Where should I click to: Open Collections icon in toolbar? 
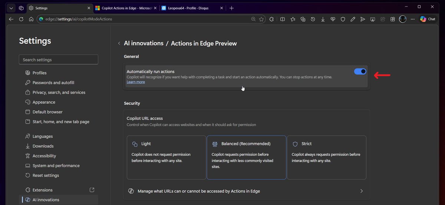tap(303, 19)
